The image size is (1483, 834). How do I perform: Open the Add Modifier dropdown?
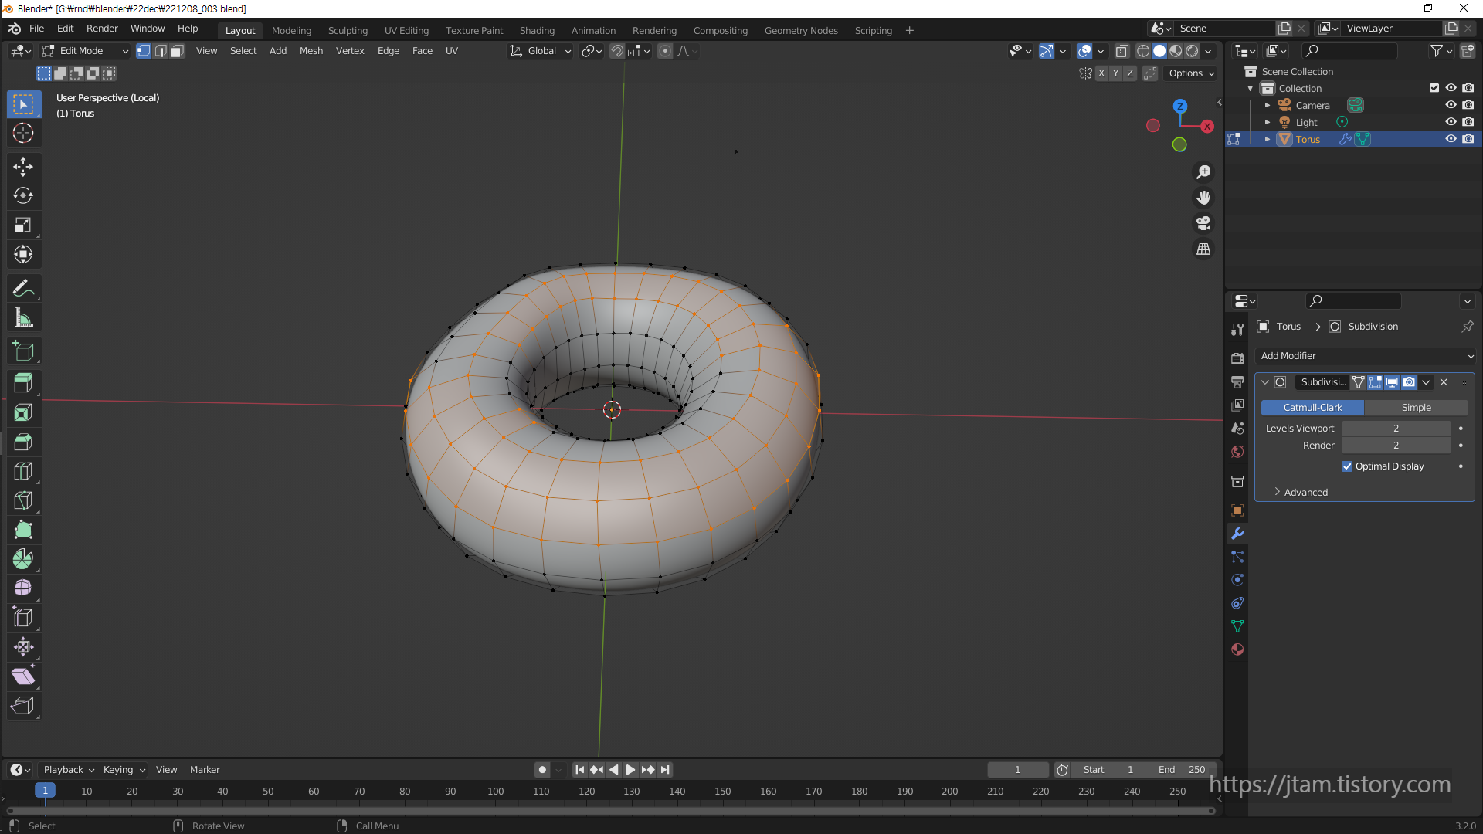pos(1366,356)
